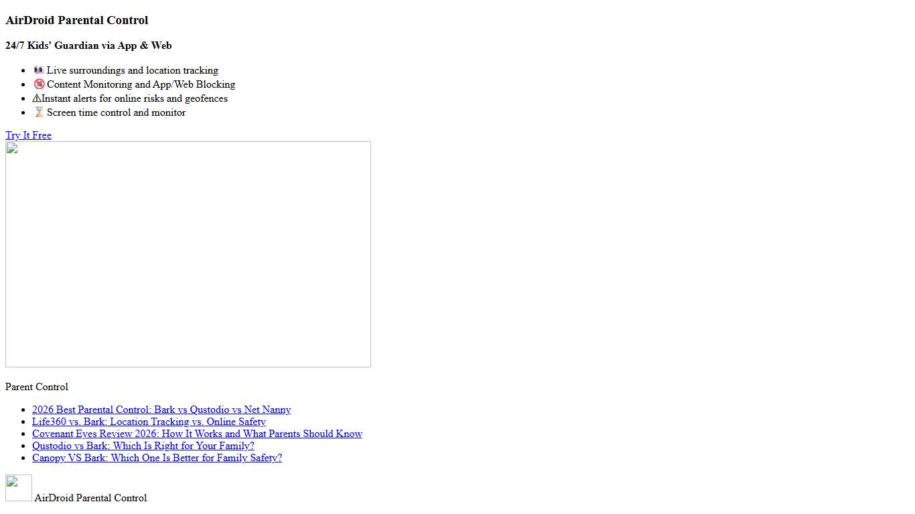Viewport: 915px width, 514px height.
Task: Click the 18+ prohibited emoji icon
Action: [39, 84]
